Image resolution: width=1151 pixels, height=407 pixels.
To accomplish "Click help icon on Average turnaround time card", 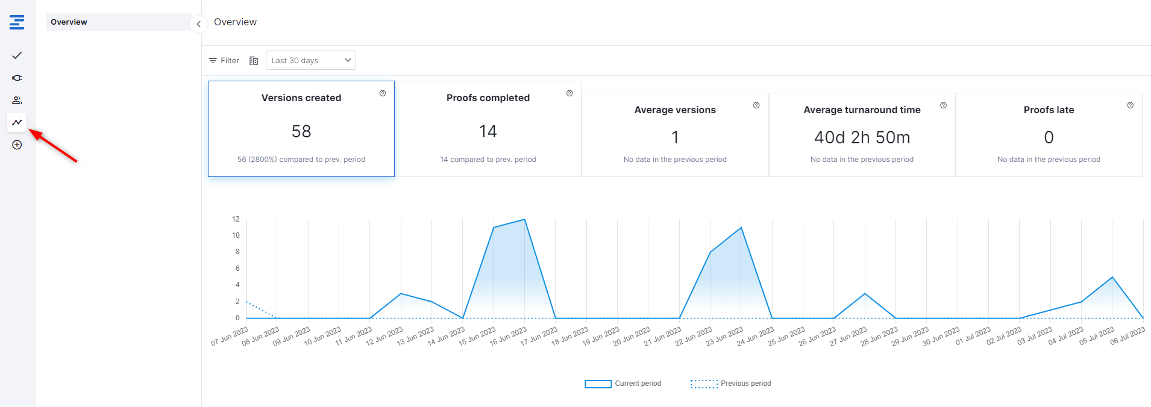I will (x=943, y=105).
